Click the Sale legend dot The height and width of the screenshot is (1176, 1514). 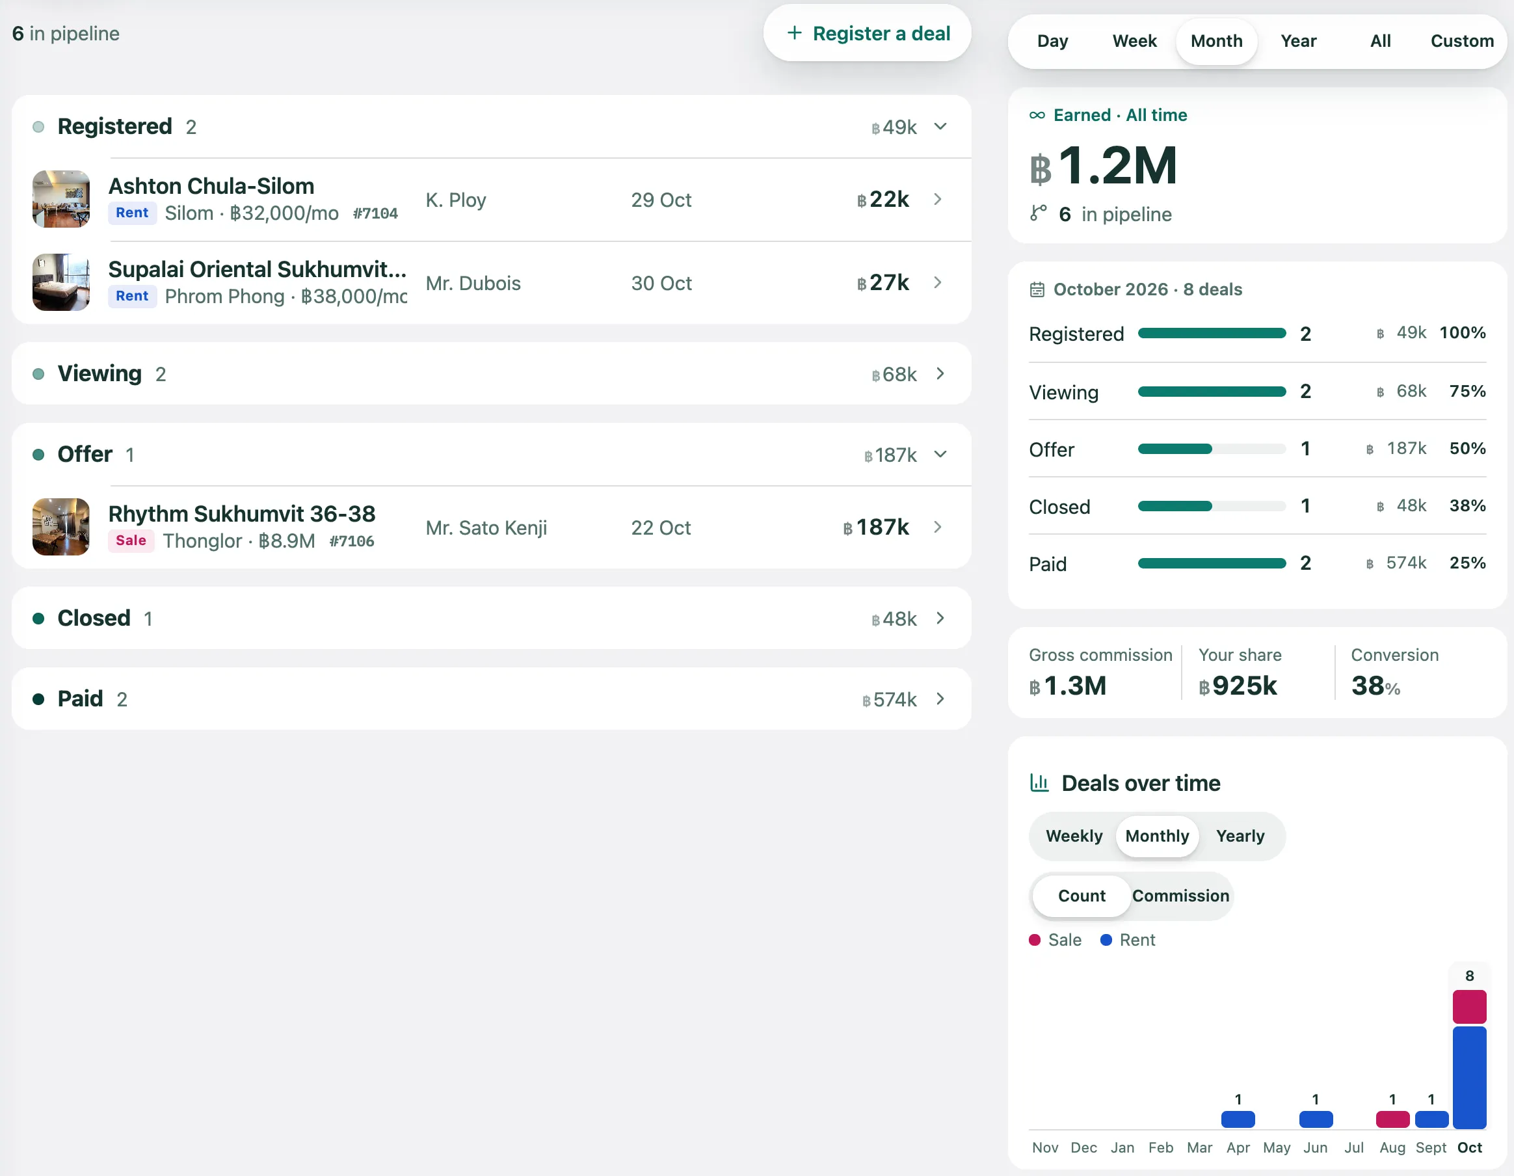click(x=1035, y=941)
